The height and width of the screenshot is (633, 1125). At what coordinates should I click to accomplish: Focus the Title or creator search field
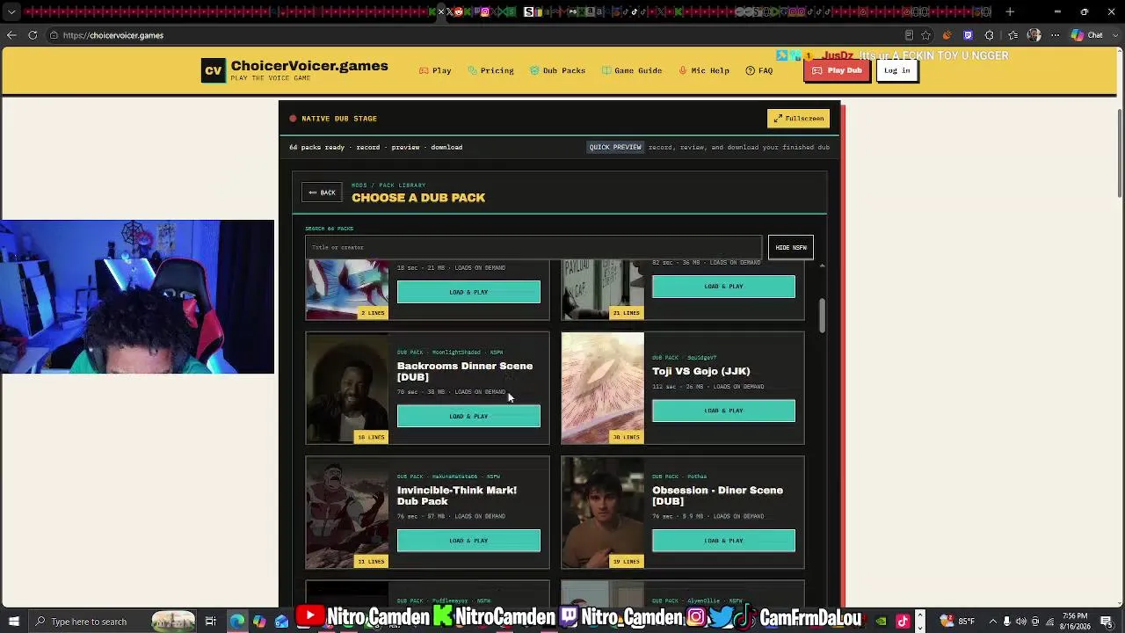533,248
